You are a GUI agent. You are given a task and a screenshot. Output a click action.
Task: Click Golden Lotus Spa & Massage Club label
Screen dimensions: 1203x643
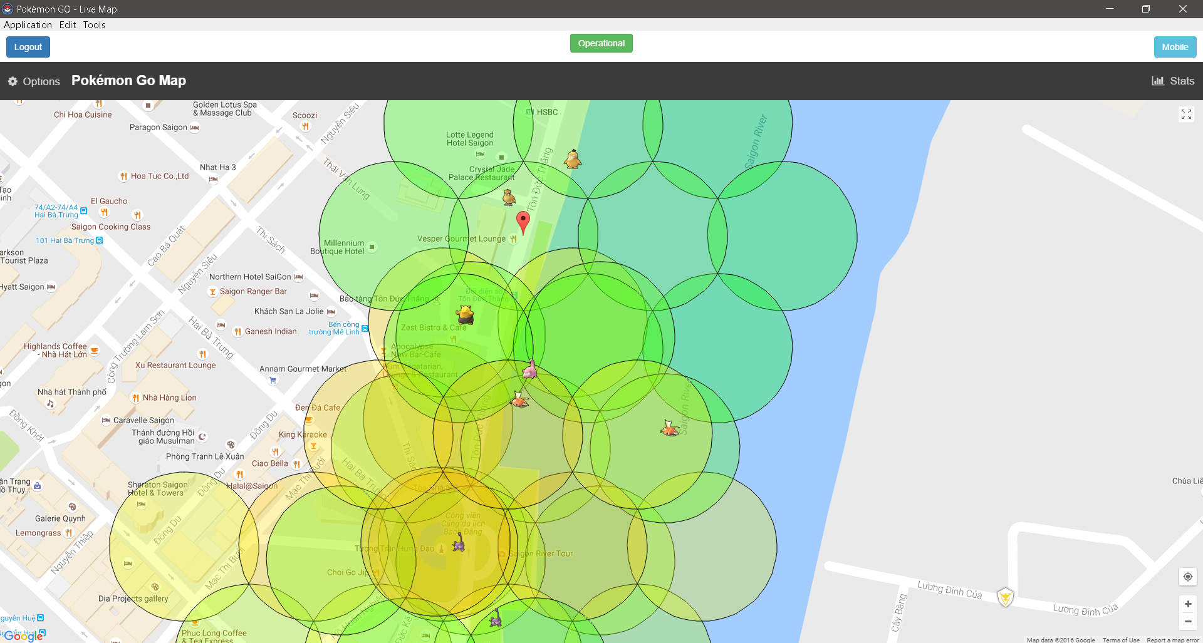(225, 109)
